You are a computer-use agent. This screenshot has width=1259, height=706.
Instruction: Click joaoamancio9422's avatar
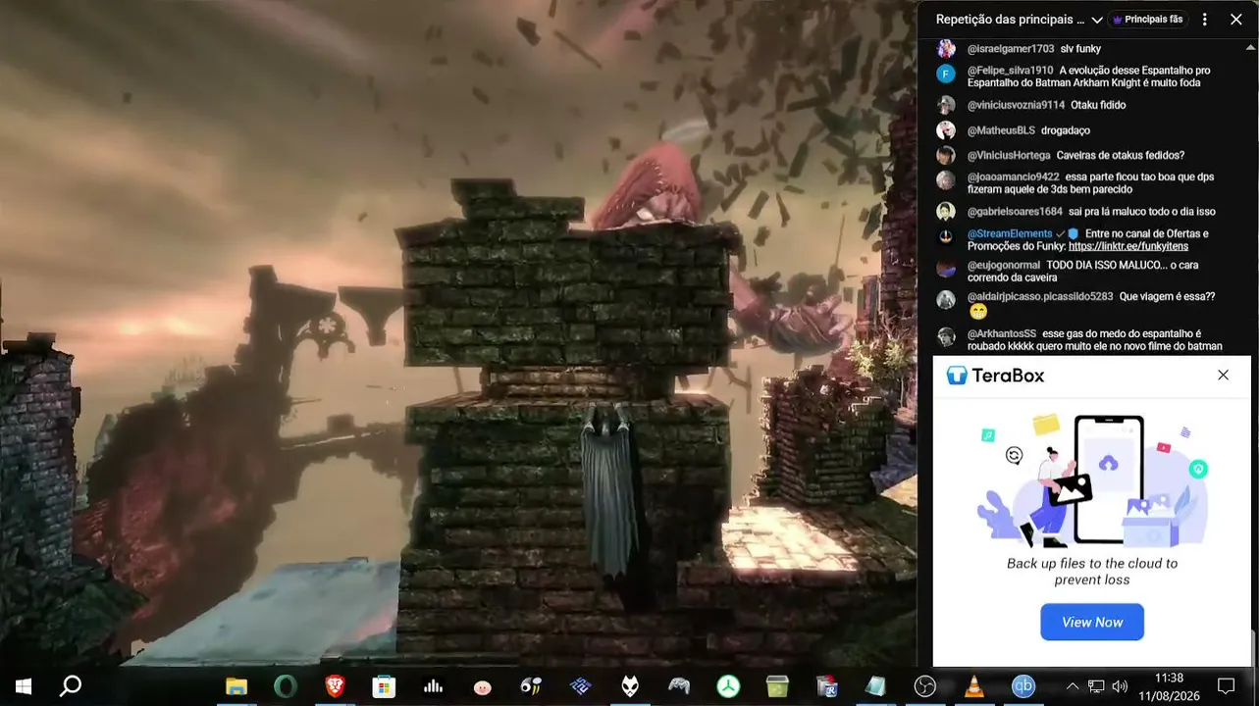pyautogui.click(x=946, y=180)
